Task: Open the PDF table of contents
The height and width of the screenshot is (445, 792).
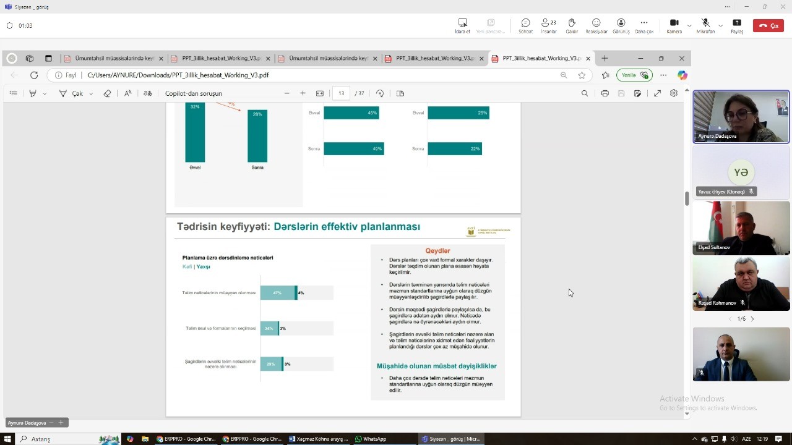Action: 13,93
